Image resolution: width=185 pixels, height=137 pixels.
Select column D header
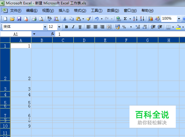click(x=84, y=40)
